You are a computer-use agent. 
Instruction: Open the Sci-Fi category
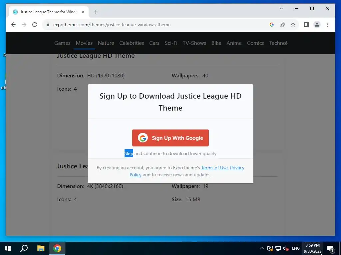[171, 43]
